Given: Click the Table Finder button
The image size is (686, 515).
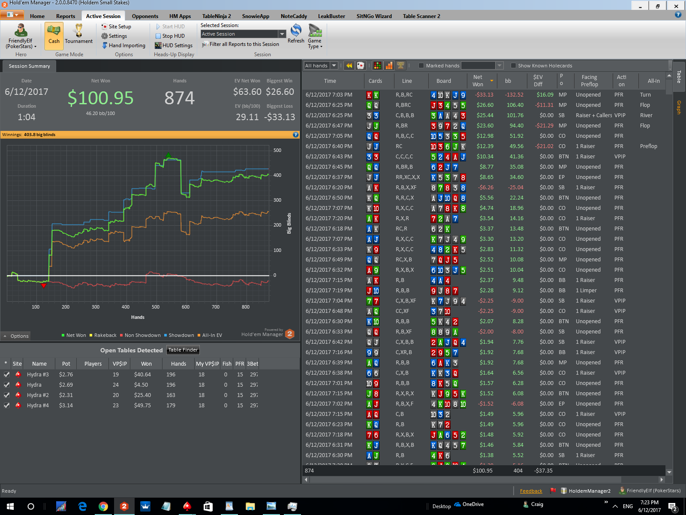Looking at the screenshot, I should pyautogui.click(x=183, y=350).
